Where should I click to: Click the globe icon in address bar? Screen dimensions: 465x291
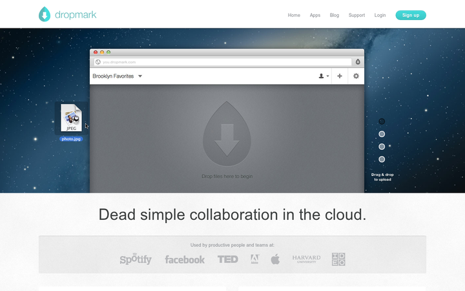(98, 62)
